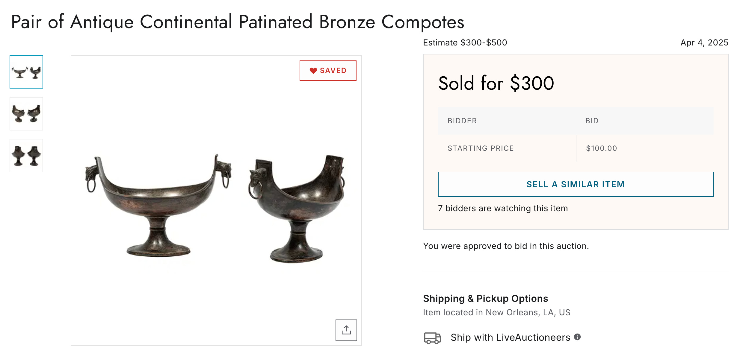Click the $100.00 starting price value
Image resolution: width=743 pixels, height=356 pixels.
[x=602, y=148]
